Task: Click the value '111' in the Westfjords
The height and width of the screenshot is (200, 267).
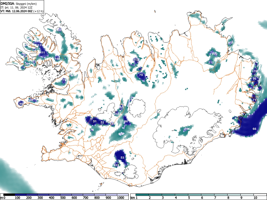Action: [42, 53]
